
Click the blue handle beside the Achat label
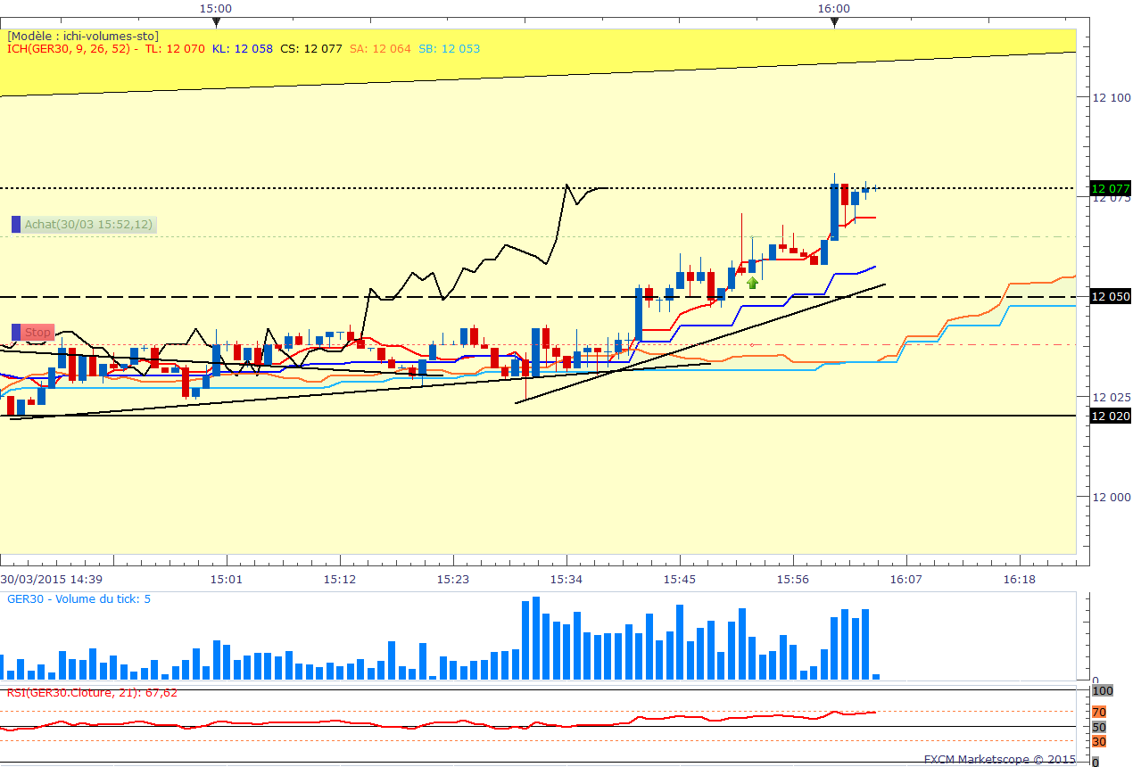click(16, 225)
